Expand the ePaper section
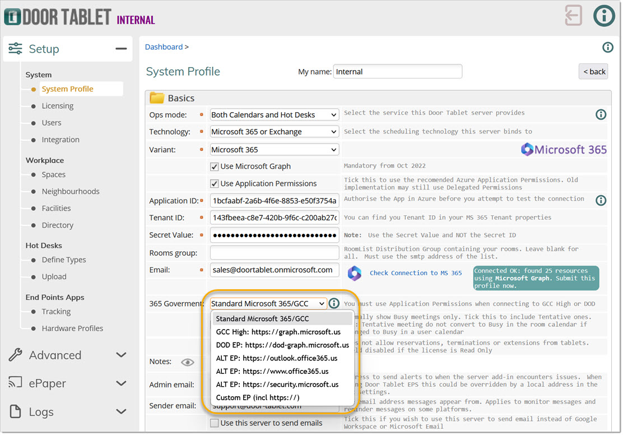This screenshot has height=435, width=623. click(121, 383)
